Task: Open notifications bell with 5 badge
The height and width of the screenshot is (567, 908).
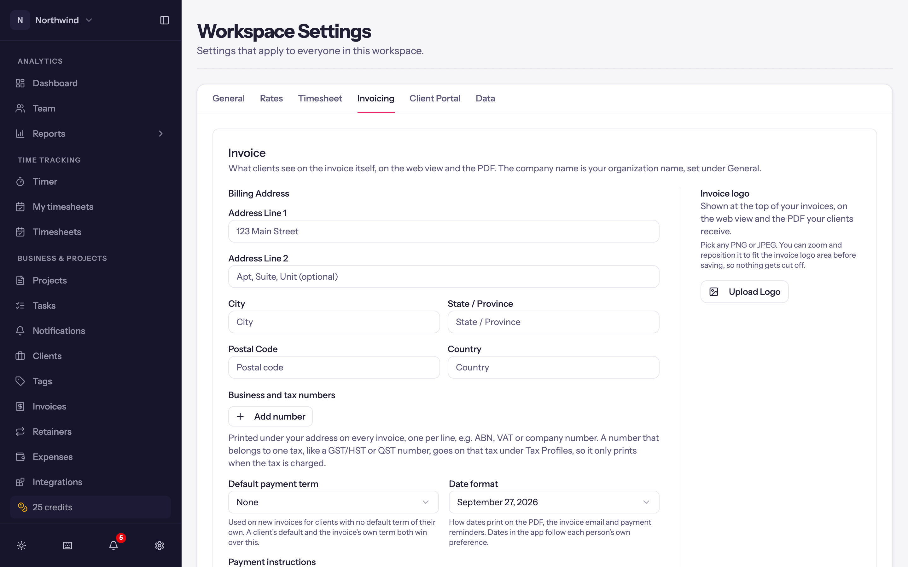Action: coord(114,546)
